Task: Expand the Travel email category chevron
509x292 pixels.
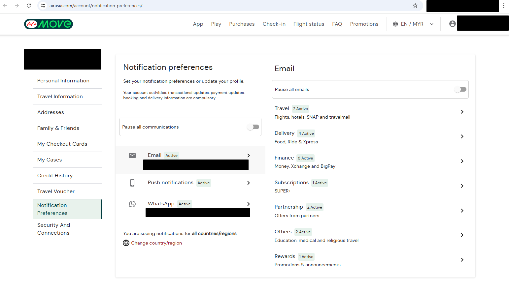Action: coord(462,112)
